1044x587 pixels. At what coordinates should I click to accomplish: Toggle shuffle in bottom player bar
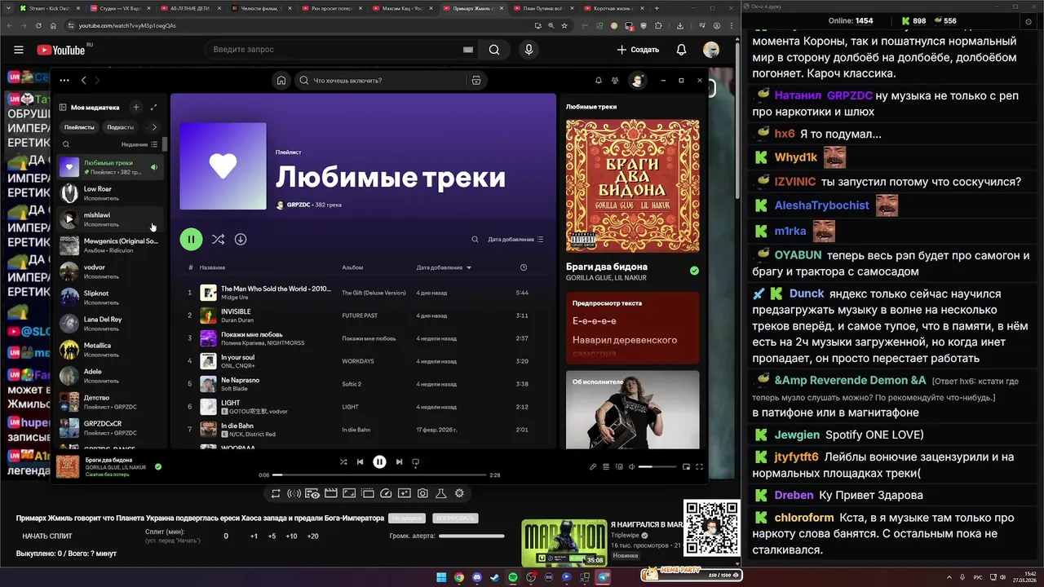click(x=343, y=461)
